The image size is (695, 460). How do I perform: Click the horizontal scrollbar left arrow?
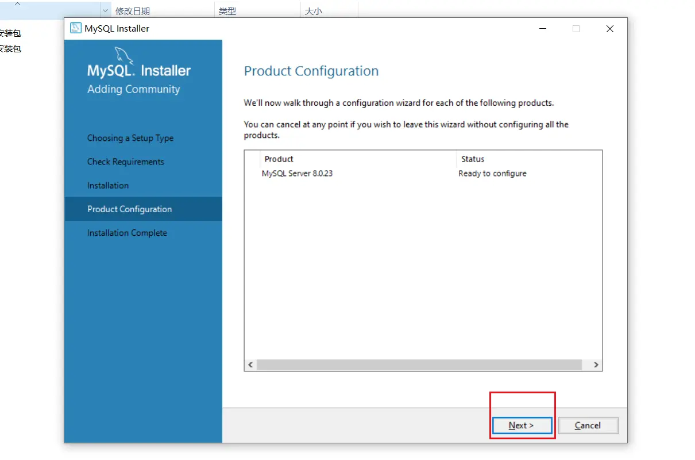point(250,365)
